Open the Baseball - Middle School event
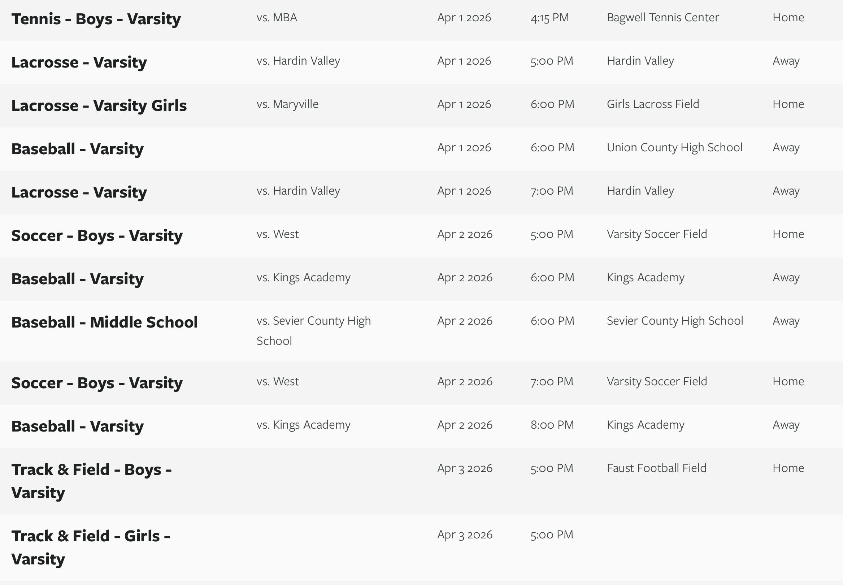Image resolution: width=843 pixels, height=585 pixels. point(104,322)
